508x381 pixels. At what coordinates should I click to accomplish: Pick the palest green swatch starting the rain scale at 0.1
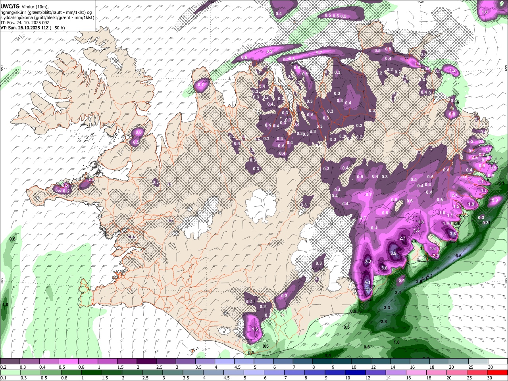(x=10, y=372)
